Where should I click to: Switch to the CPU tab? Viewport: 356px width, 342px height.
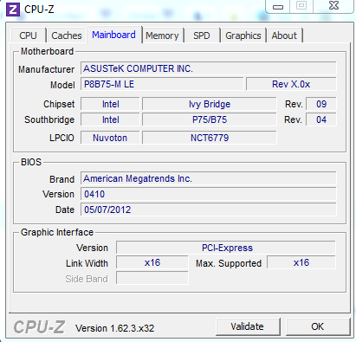pyautogui.click(x=28, y=35)
